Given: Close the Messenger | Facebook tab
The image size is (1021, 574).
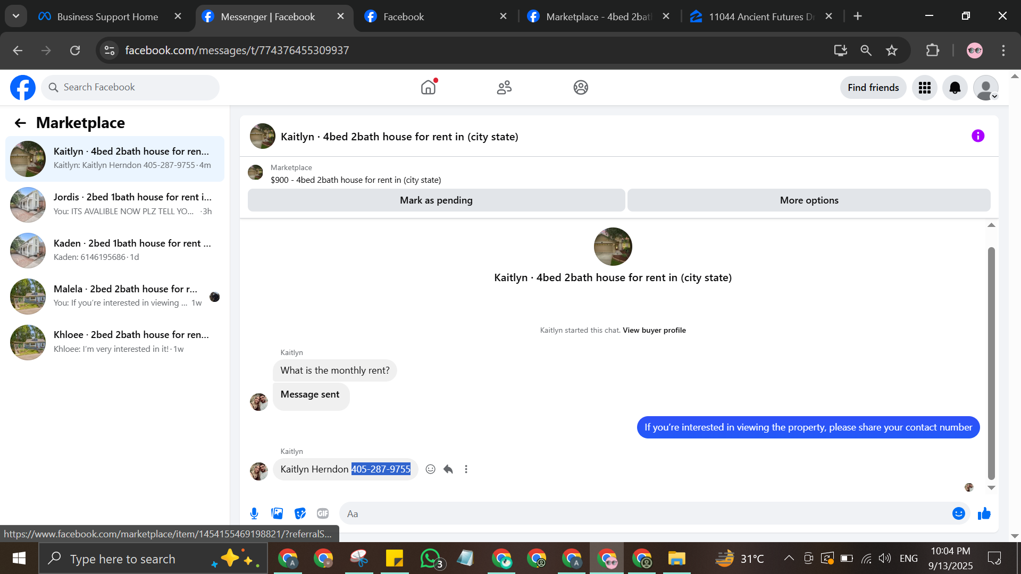Looking at the screenshot, I should pyautogui.click(x=340, y=16).
